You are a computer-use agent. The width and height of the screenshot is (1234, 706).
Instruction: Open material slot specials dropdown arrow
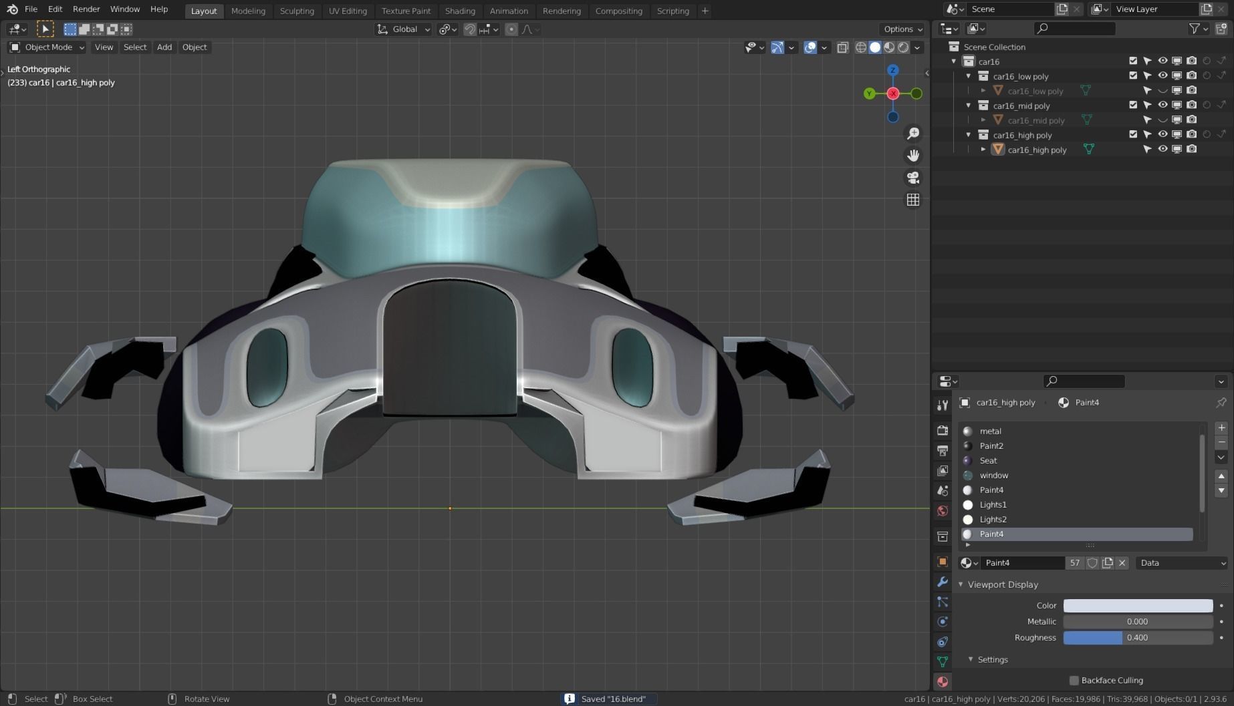click(1221, 458)
